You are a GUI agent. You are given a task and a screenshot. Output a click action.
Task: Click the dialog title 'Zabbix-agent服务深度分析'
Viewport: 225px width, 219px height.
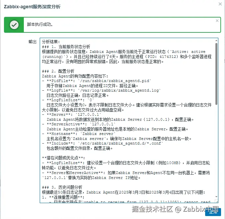[x=32, y=7]
